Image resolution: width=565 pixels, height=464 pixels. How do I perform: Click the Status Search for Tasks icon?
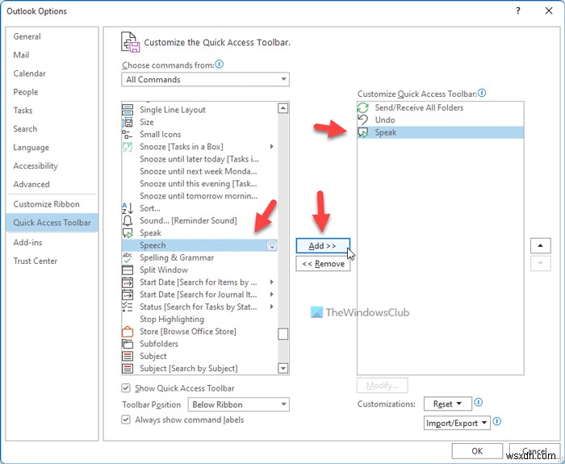(128, 307)
